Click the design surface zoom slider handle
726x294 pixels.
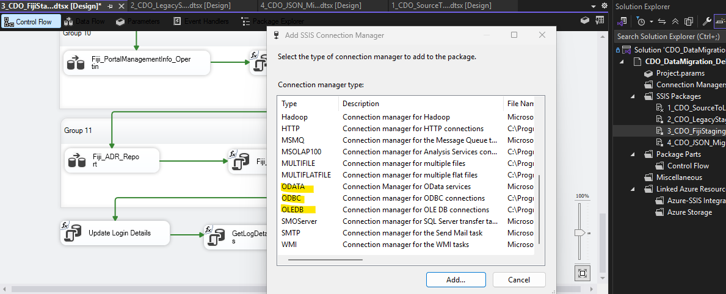(581, 232)
